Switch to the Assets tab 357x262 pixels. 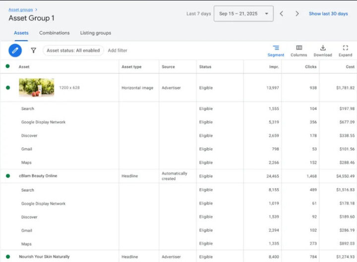point(21,33)
